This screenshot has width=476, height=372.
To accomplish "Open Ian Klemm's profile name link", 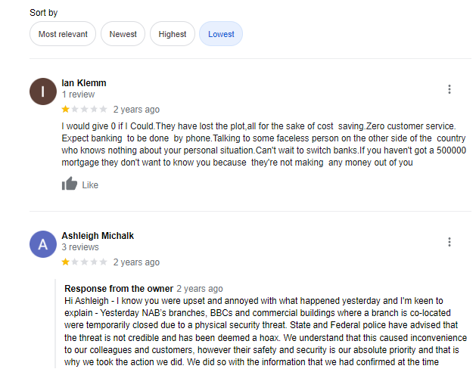I will pos(84,82).
